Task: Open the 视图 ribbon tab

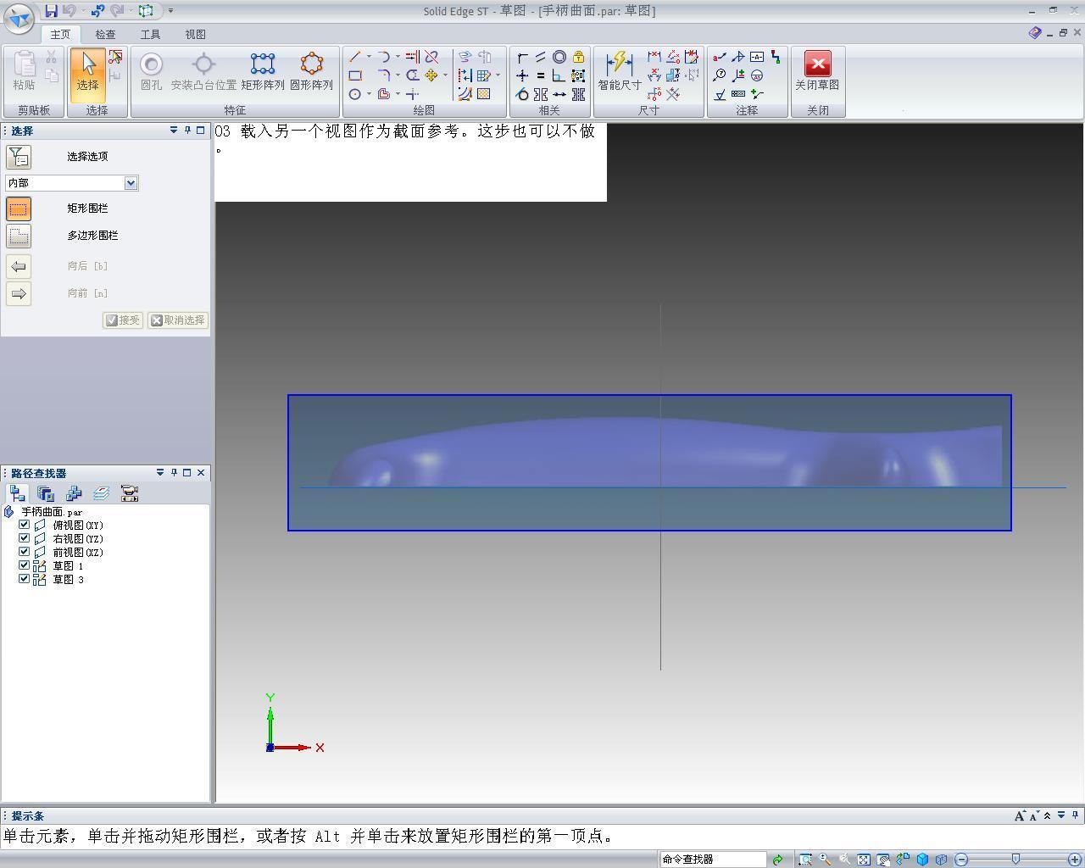Action: coord(195,35)
